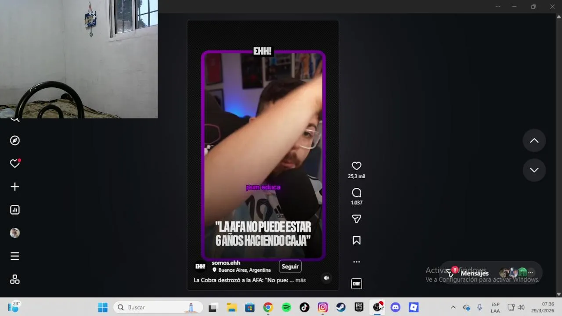Open Epic Games launcher from the taskbar
Screen dimensions: 562x316
click(359, 307)
